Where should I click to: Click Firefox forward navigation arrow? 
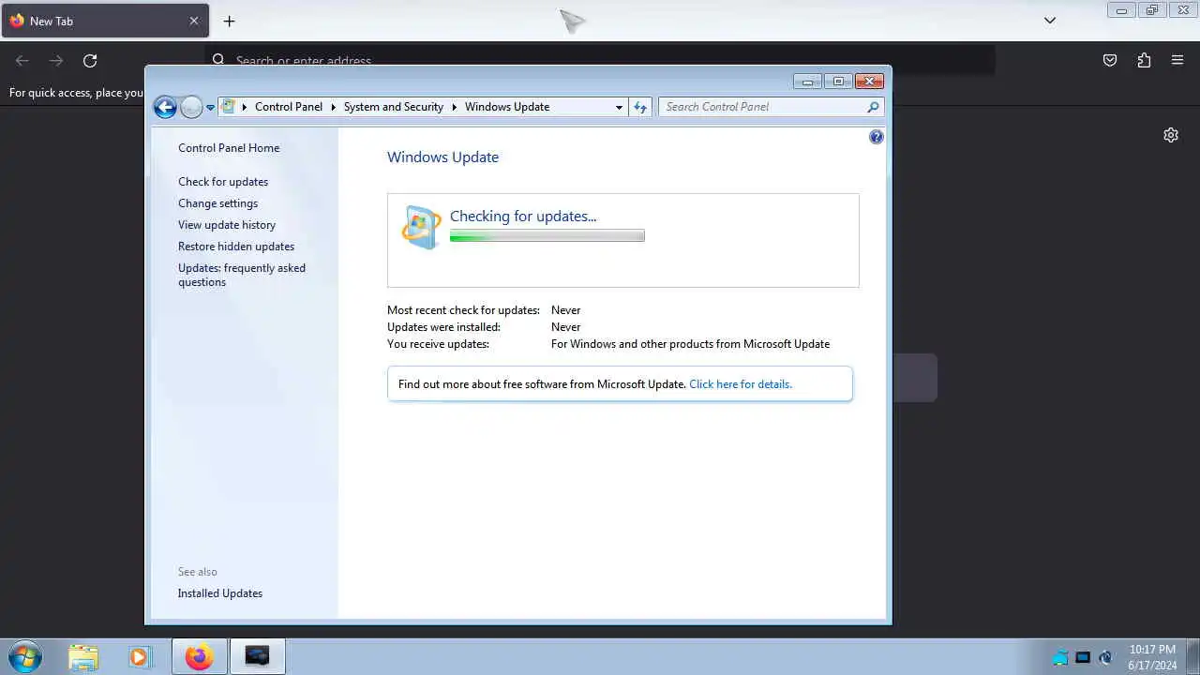click(x=56, y=60)
